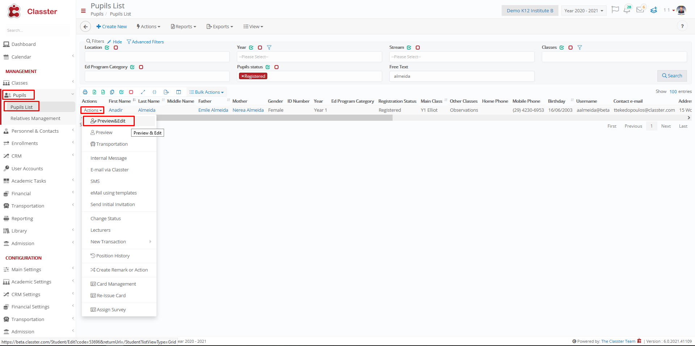Go to Next page

(x=666, y=126)
